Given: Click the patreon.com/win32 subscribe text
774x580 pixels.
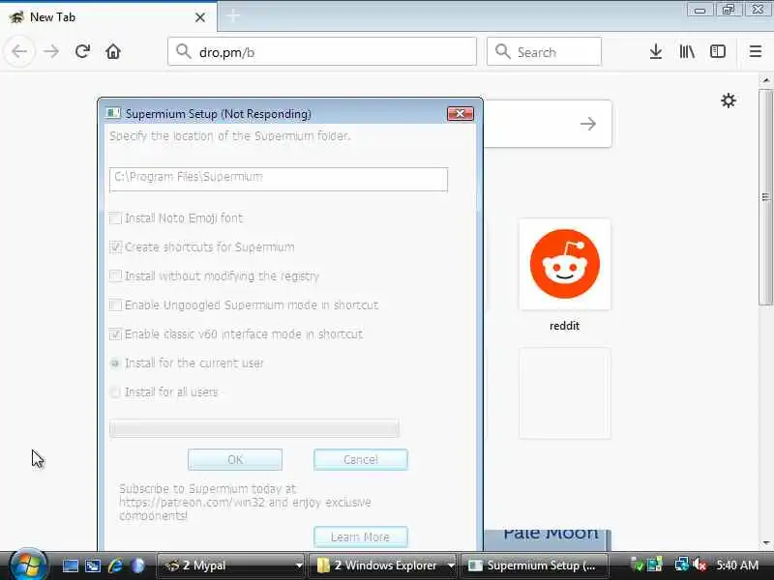Looking at the screenshot, I should click(245, 502).
